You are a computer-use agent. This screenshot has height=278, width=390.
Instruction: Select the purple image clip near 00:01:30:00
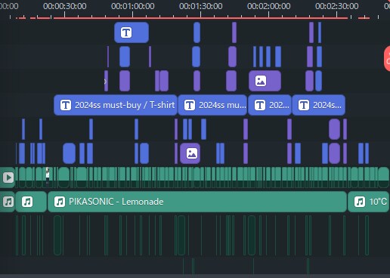point(190,153)
